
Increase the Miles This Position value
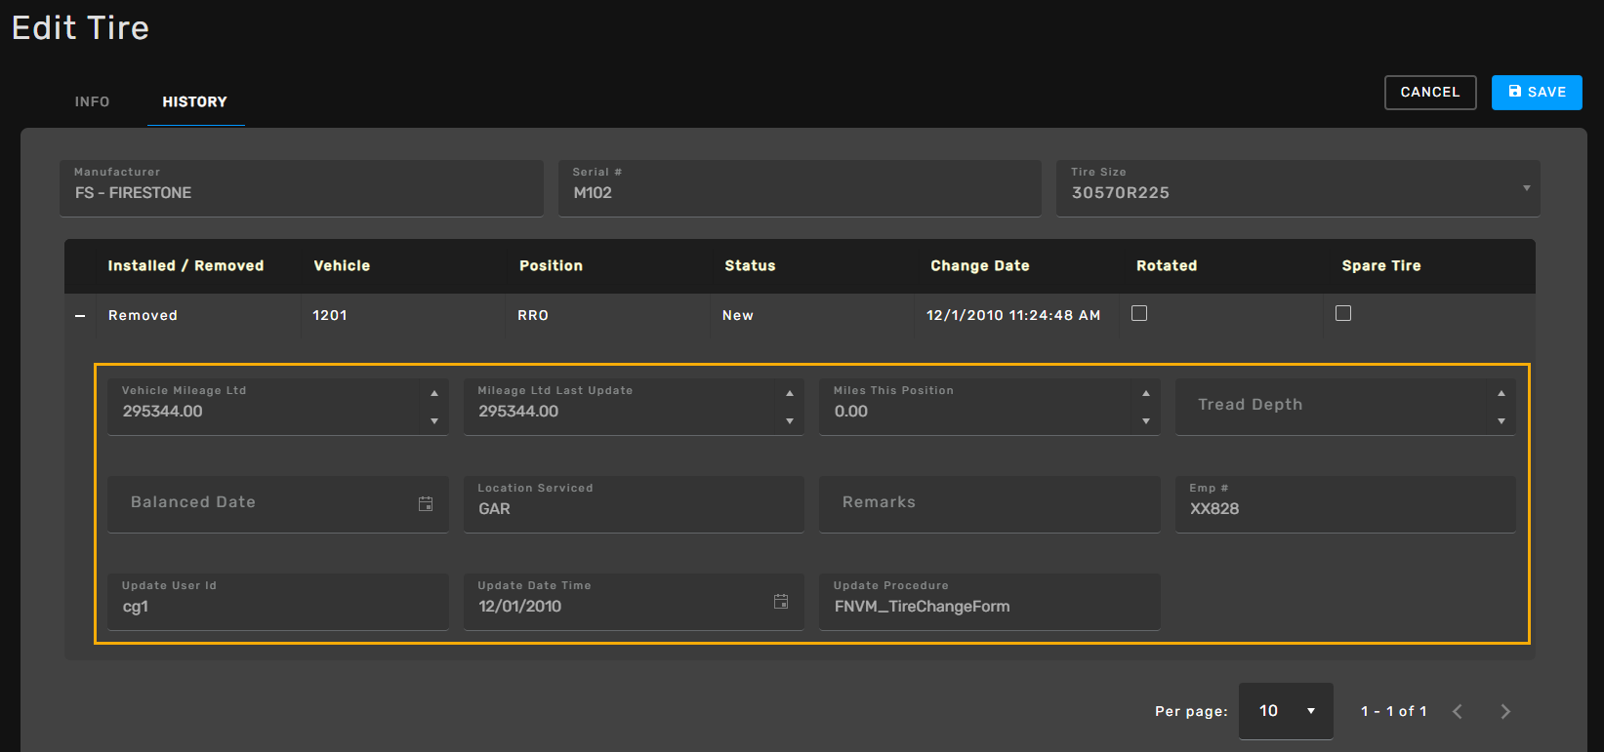1146,393
